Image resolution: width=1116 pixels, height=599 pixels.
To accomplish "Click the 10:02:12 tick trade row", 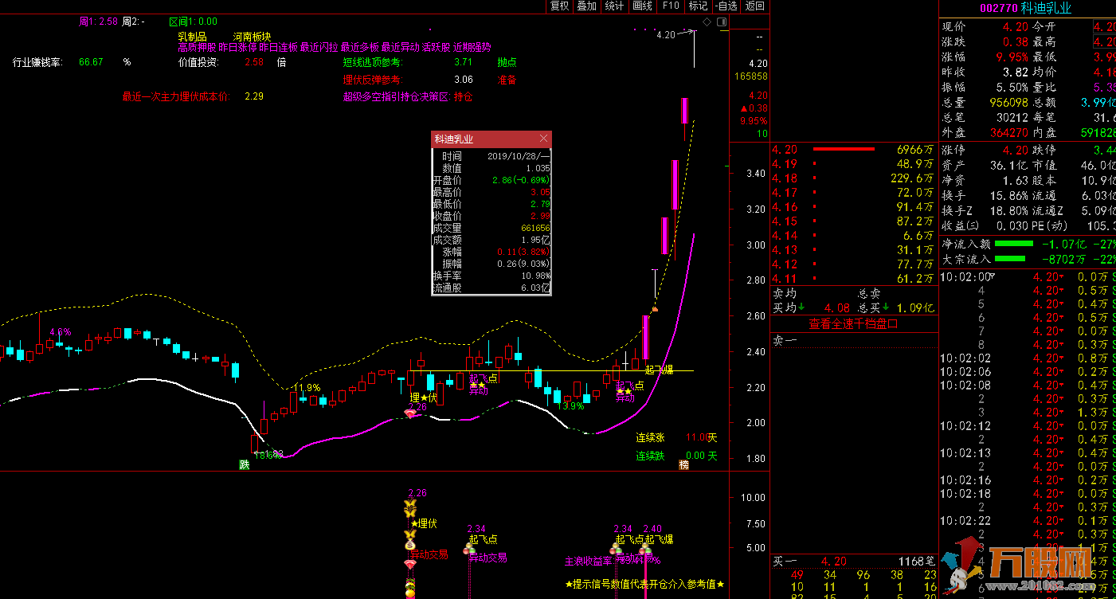I will coord(1028,426).
